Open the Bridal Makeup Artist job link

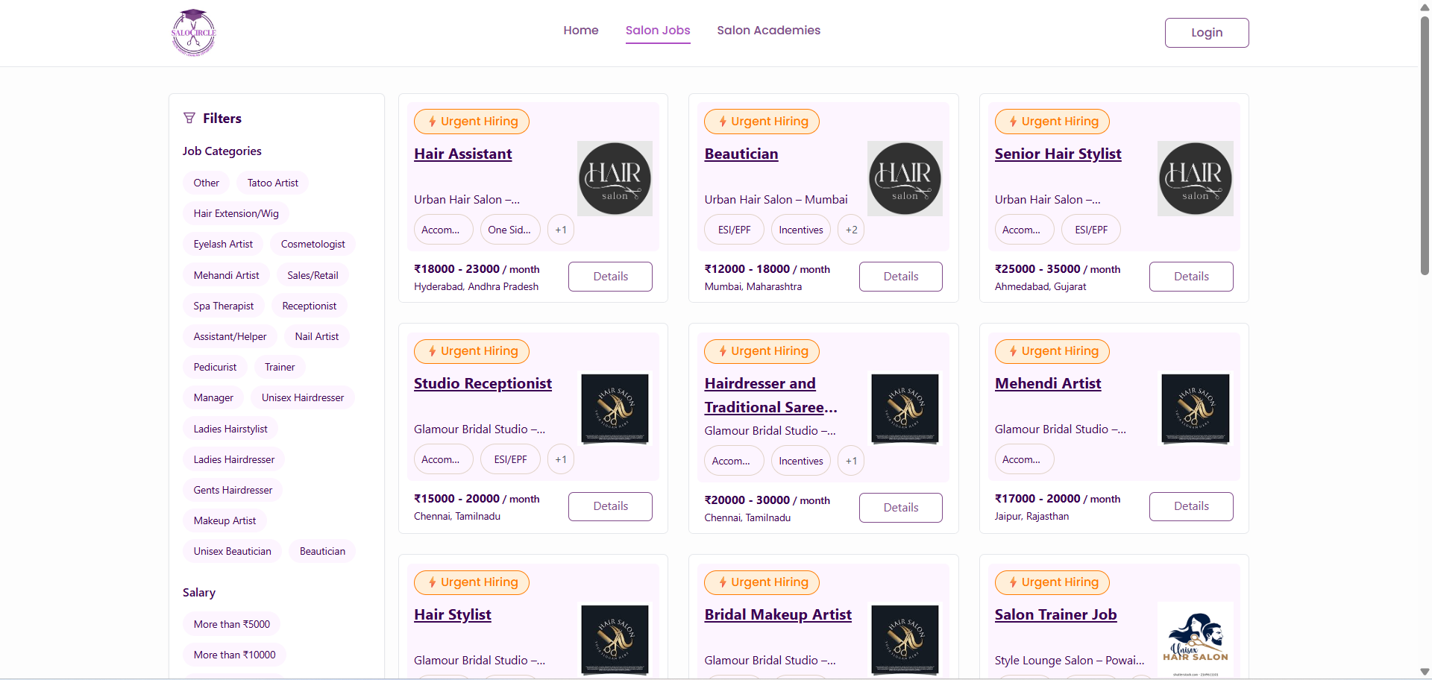(x=778, y=614)
